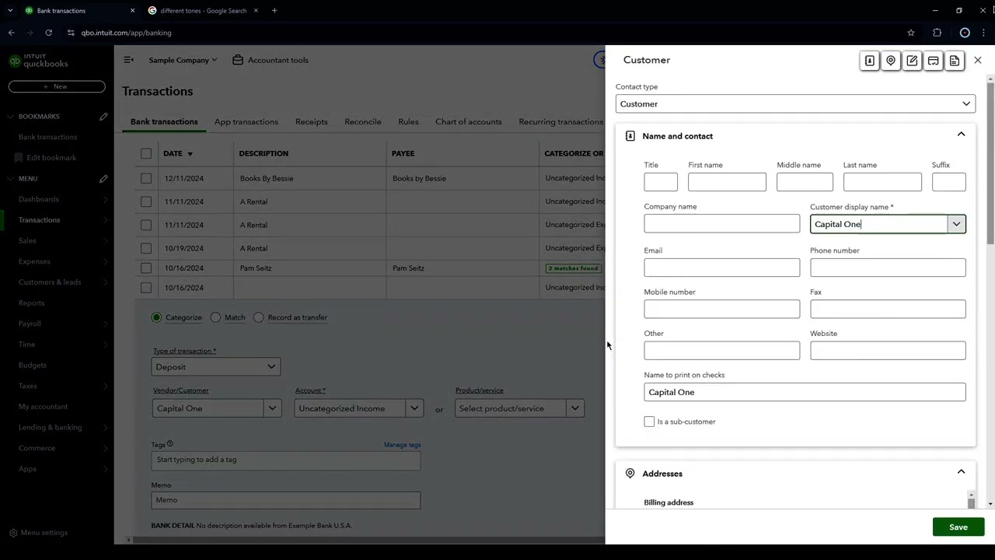Viewport: 995px width, 560px height.
Task: Tick checkbox for 10/19/2024 A Rental row
Action: point(146,248)
